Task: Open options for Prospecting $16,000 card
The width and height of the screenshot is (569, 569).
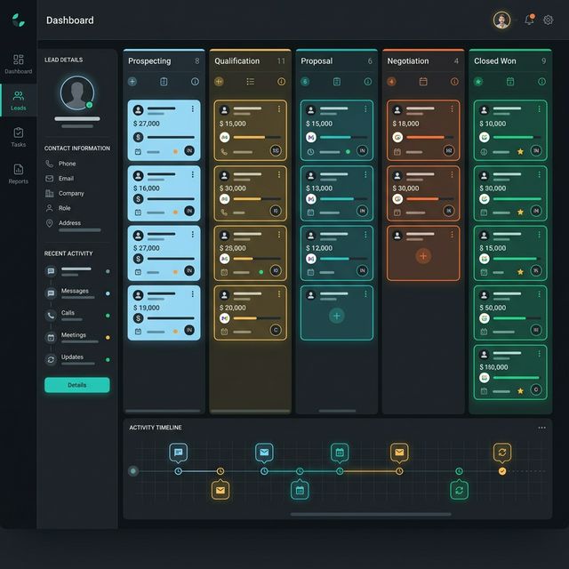Action: (x=192, y=175)
